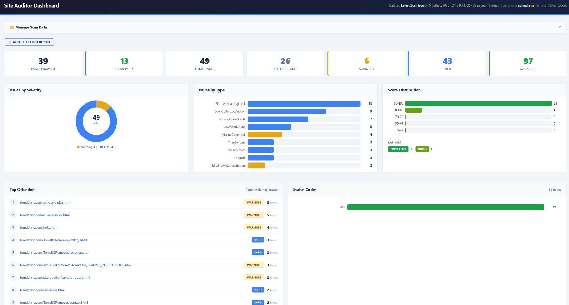Click the GOOD rating badge
The height and width of the screenshot is (305, 569).
click(422, 149)
